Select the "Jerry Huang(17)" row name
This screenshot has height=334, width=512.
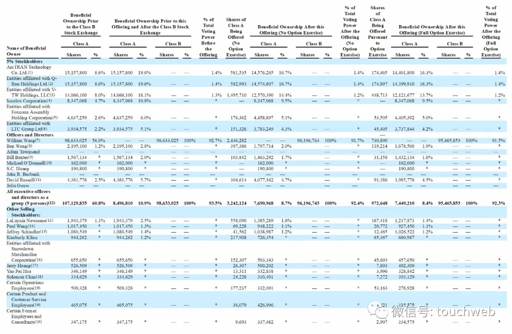click(x=22, y=265)
